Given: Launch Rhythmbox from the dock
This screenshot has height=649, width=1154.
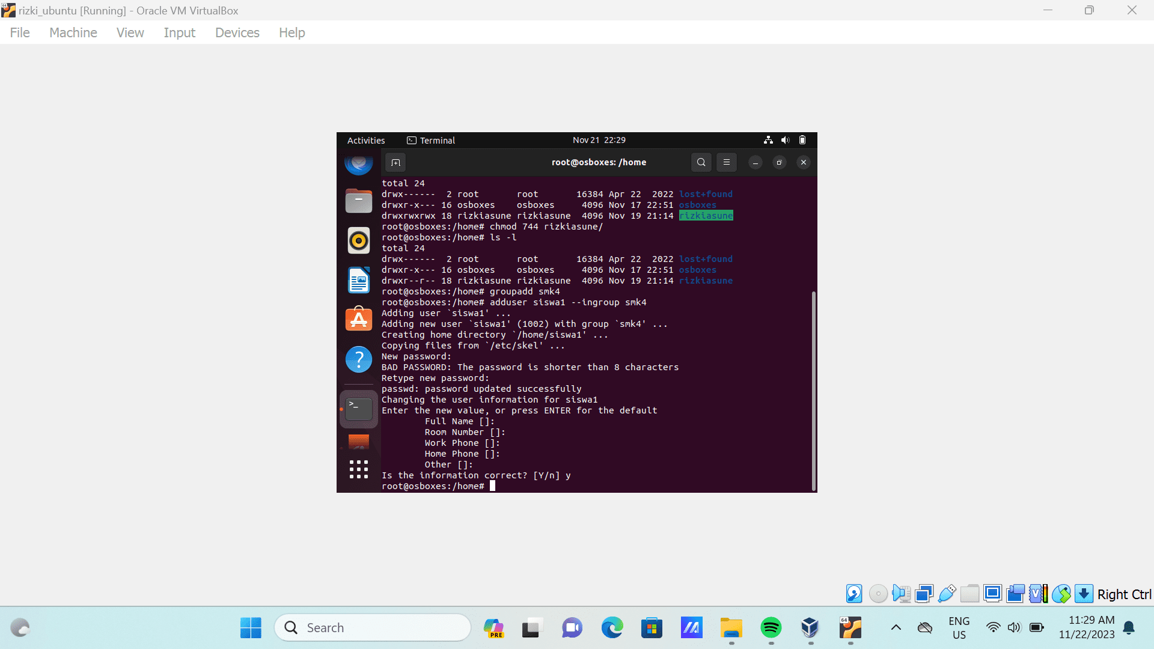Looking at the screenshot, I should pyautogui.click(x=359, y=240).
